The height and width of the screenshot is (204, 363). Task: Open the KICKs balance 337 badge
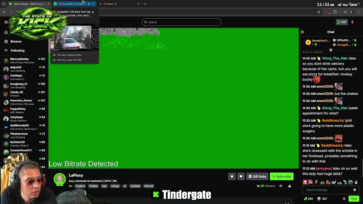[x=342, y=22]
